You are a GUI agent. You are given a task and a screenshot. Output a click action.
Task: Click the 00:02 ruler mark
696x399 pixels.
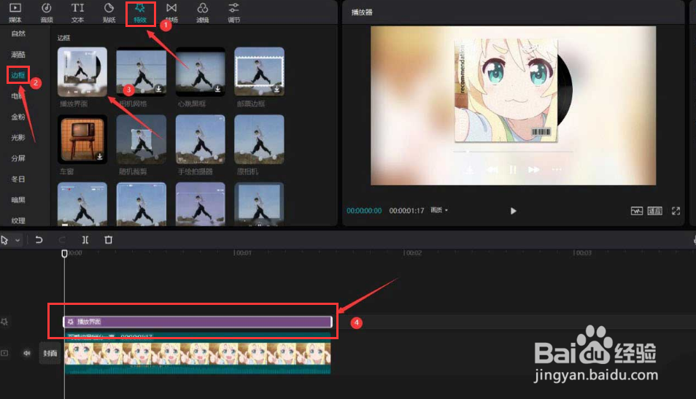[x=413, y=253]
